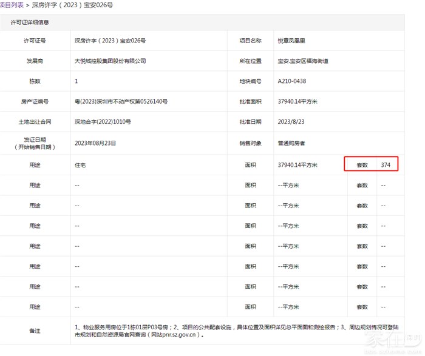This screenshot has width=425, height=356.
Task: Click the land parcel number A210-0438
Action: click(291, 81)
